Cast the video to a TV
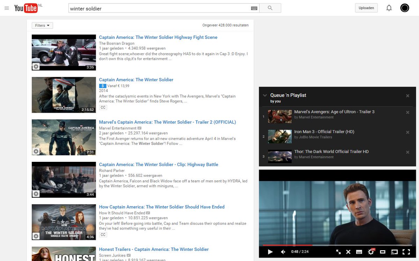 pyautogui.click(x=394, y=252)
